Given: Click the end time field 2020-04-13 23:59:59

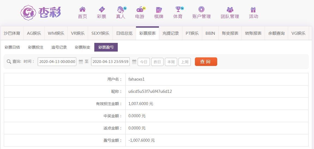Looking at the screenshot, I should pyautogui.click(x=110, y=62).
